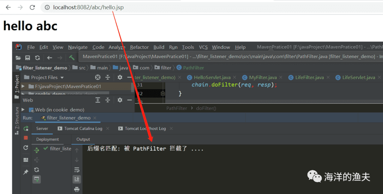383x194 pixels.
Task: Select F:\javaProject\MavenPratice01 tree row
Action: coord(76,86)
